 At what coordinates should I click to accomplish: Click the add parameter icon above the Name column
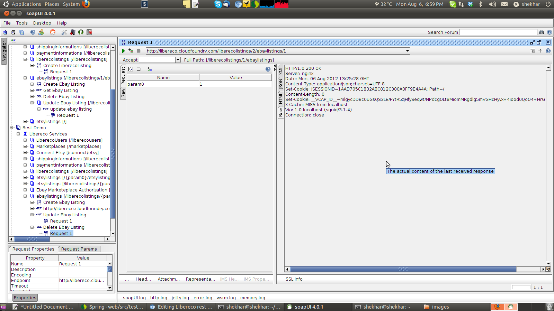pyautogui.click(x=150, y=69)
